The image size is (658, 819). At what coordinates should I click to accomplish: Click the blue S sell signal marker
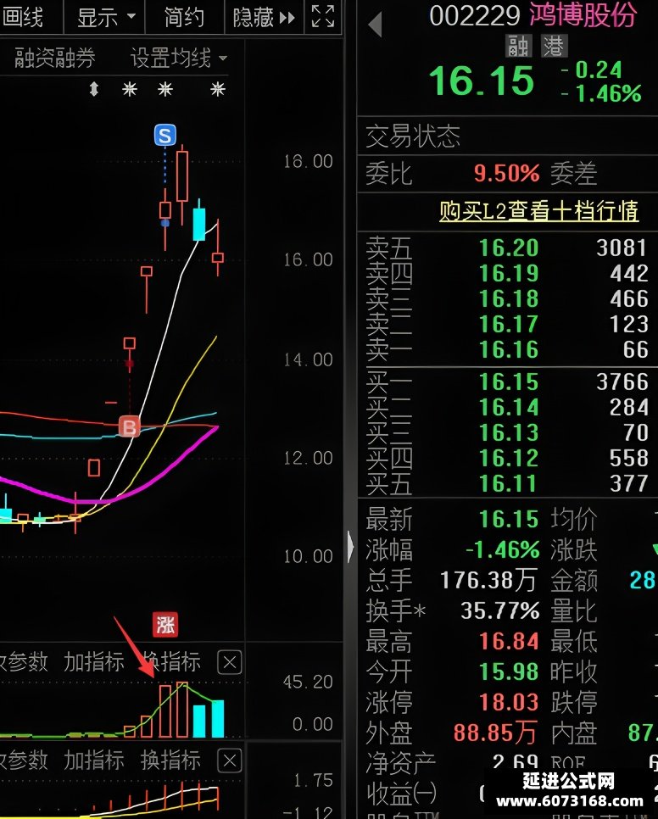(x=165, y=136)
